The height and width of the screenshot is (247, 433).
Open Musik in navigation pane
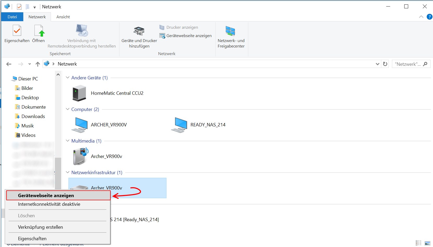point(25,126)
